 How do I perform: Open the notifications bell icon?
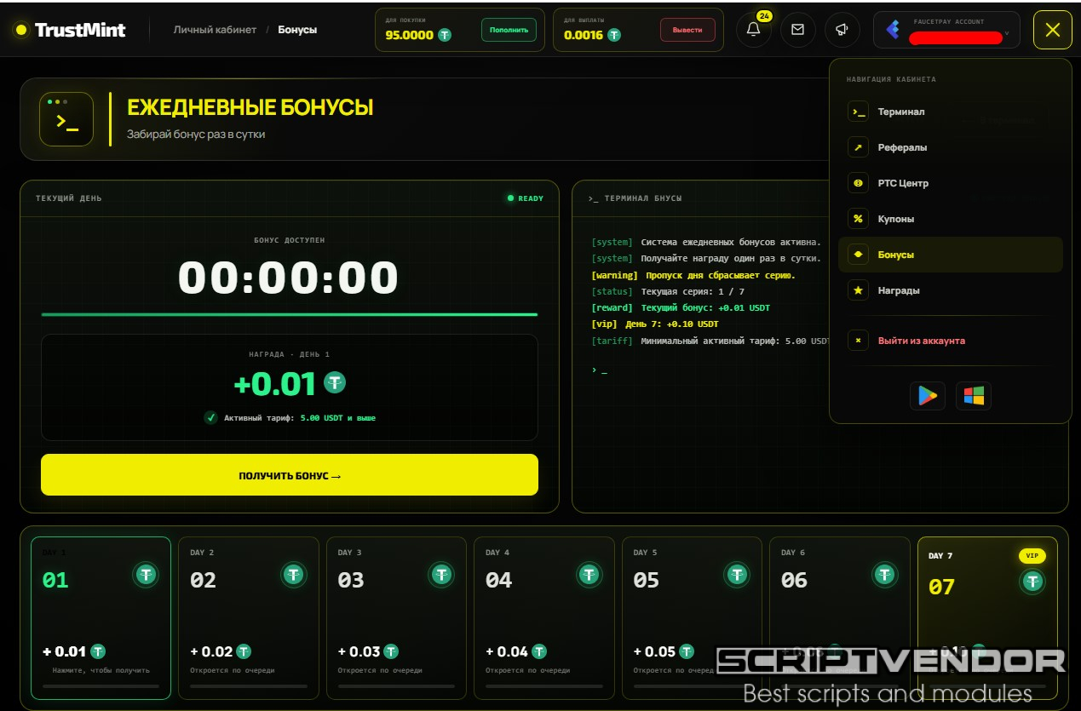click(754, 30)
